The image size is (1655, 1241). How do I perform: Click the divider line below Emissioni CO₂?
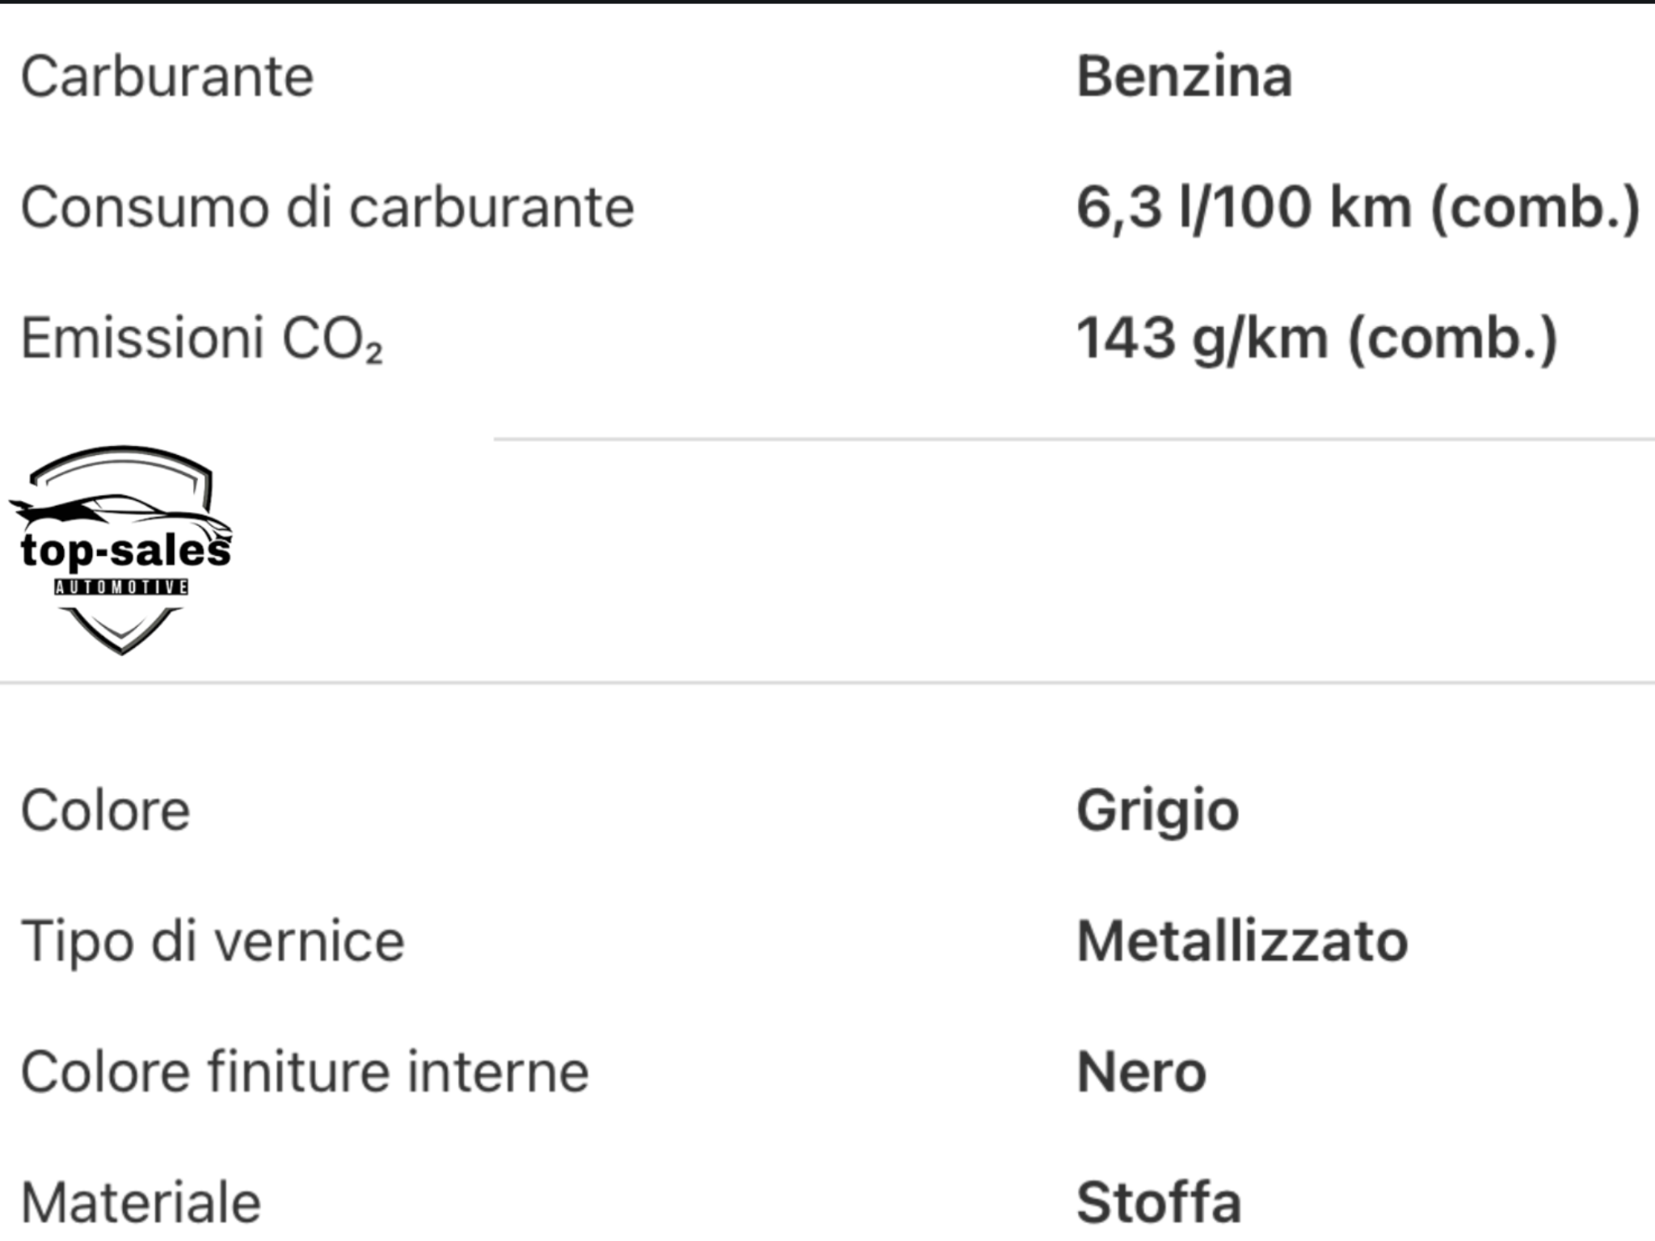point(1073,440)
